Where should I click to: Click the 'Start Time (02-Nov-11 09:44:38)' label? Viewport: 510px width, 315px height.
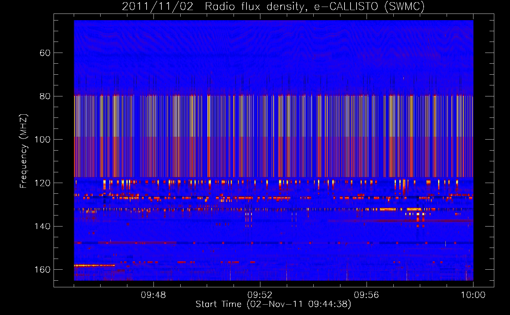tap(273, 304)
